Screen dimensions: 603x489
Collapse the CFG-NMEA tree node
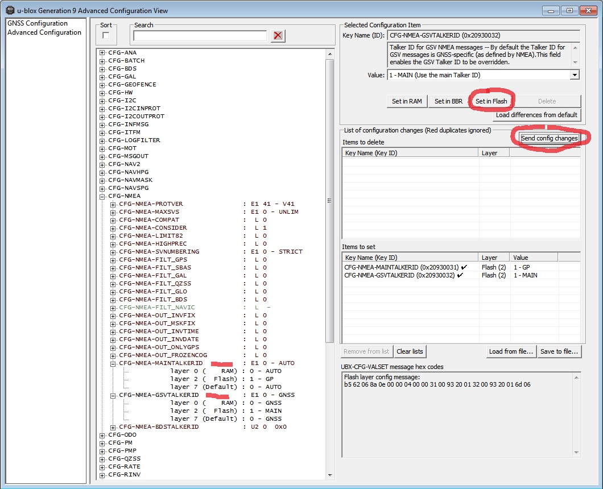pos(102,196)
